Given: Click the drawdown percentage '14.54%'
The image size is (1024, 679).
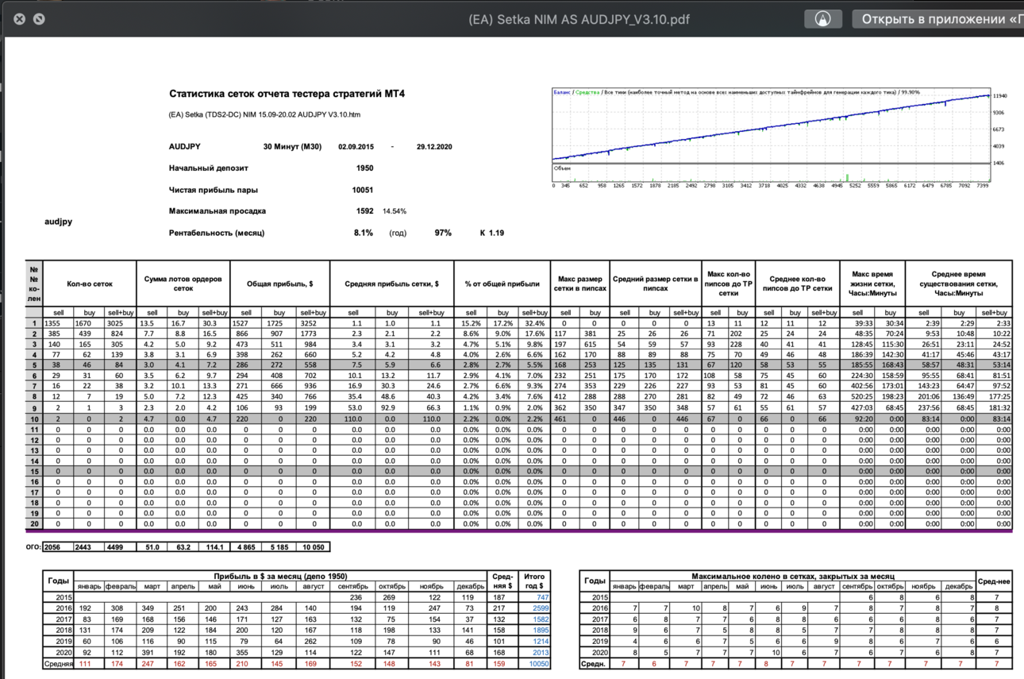Looking at the screenshot, I should click(395, 212).
